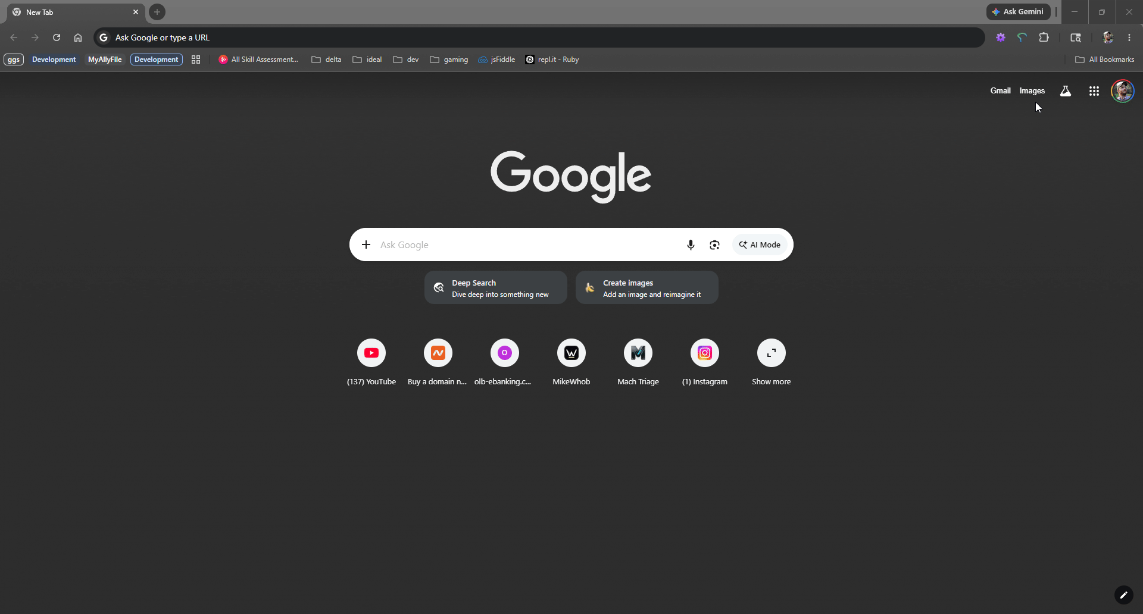Open the YouTube shortcut
Image resolution: width=1143 pixels, height=614 pixels.
371,362
